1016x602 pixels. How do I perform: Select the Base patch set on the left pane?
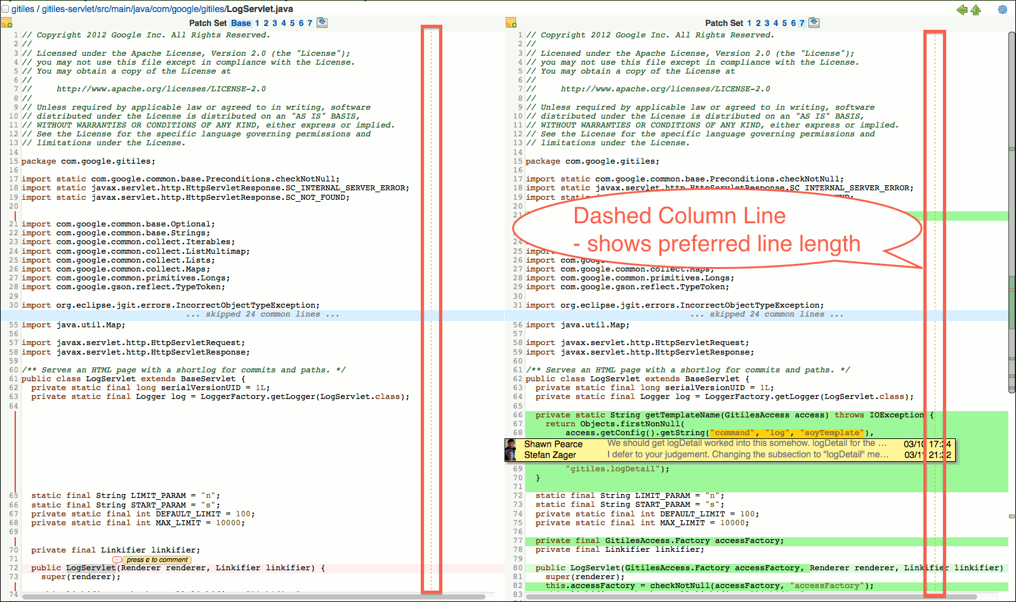click(241, 22)
